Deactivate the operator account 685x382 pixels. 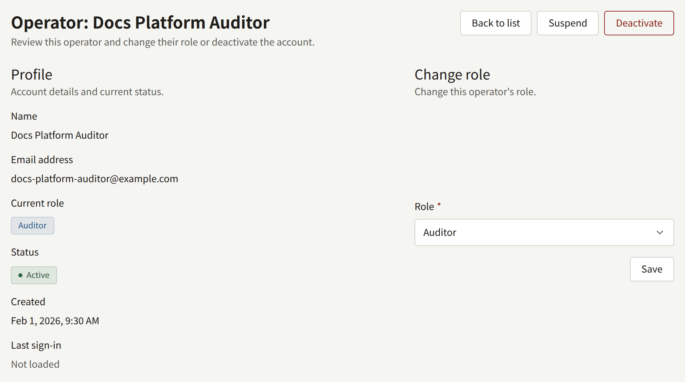(639, 23)
